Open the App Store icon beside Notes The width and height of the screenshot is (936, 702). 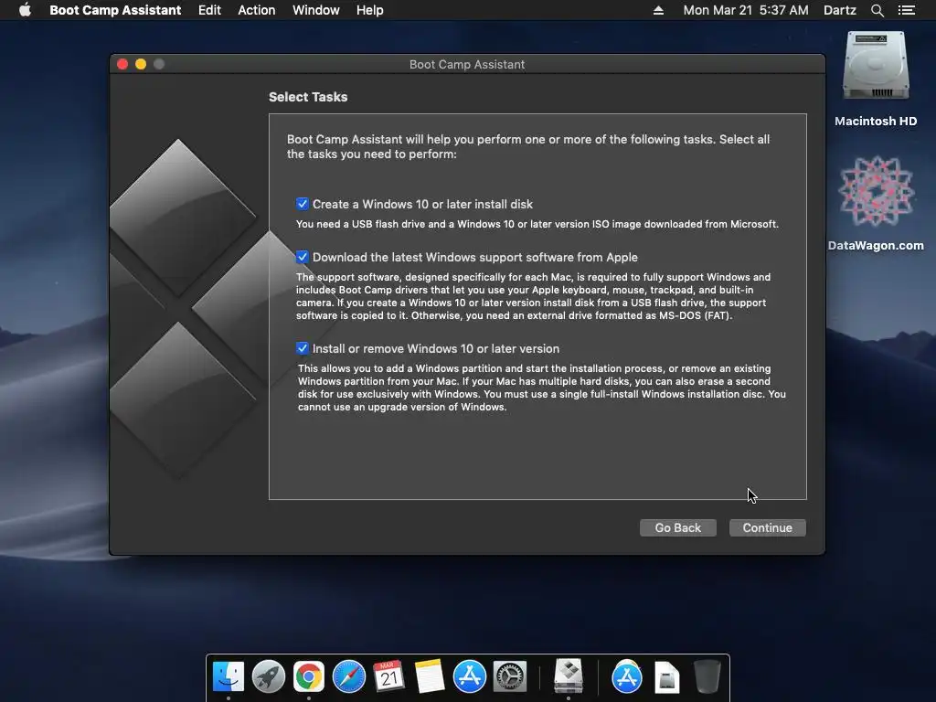[x=469, y=677]
